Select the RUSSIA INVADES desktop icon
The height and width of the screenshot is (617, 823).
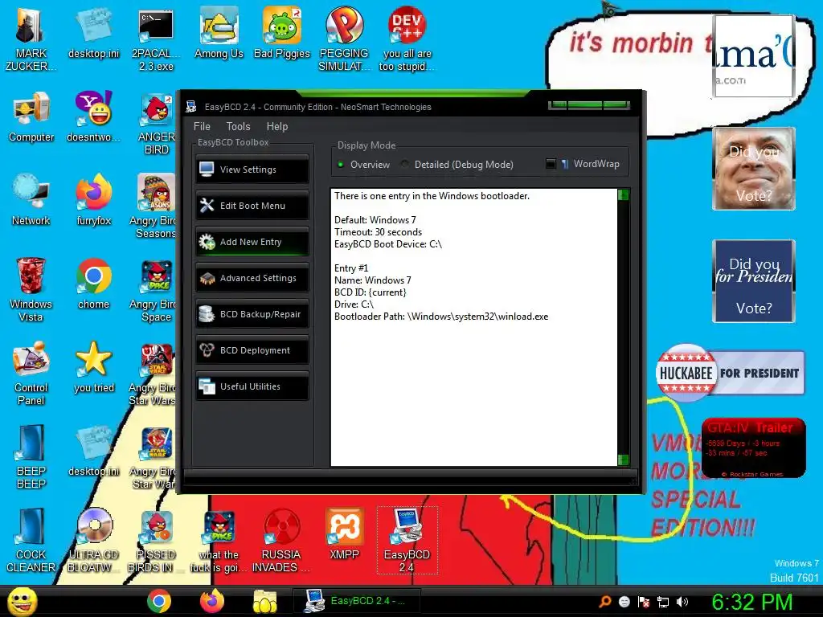[281, 540]
